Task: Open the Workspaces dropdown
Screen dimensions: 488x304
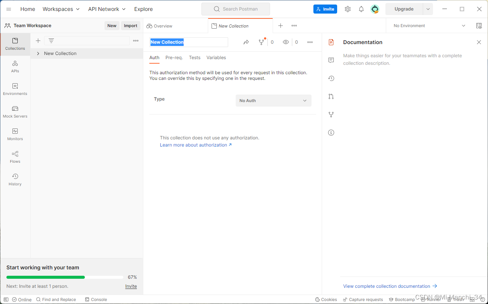Action: 61,9
